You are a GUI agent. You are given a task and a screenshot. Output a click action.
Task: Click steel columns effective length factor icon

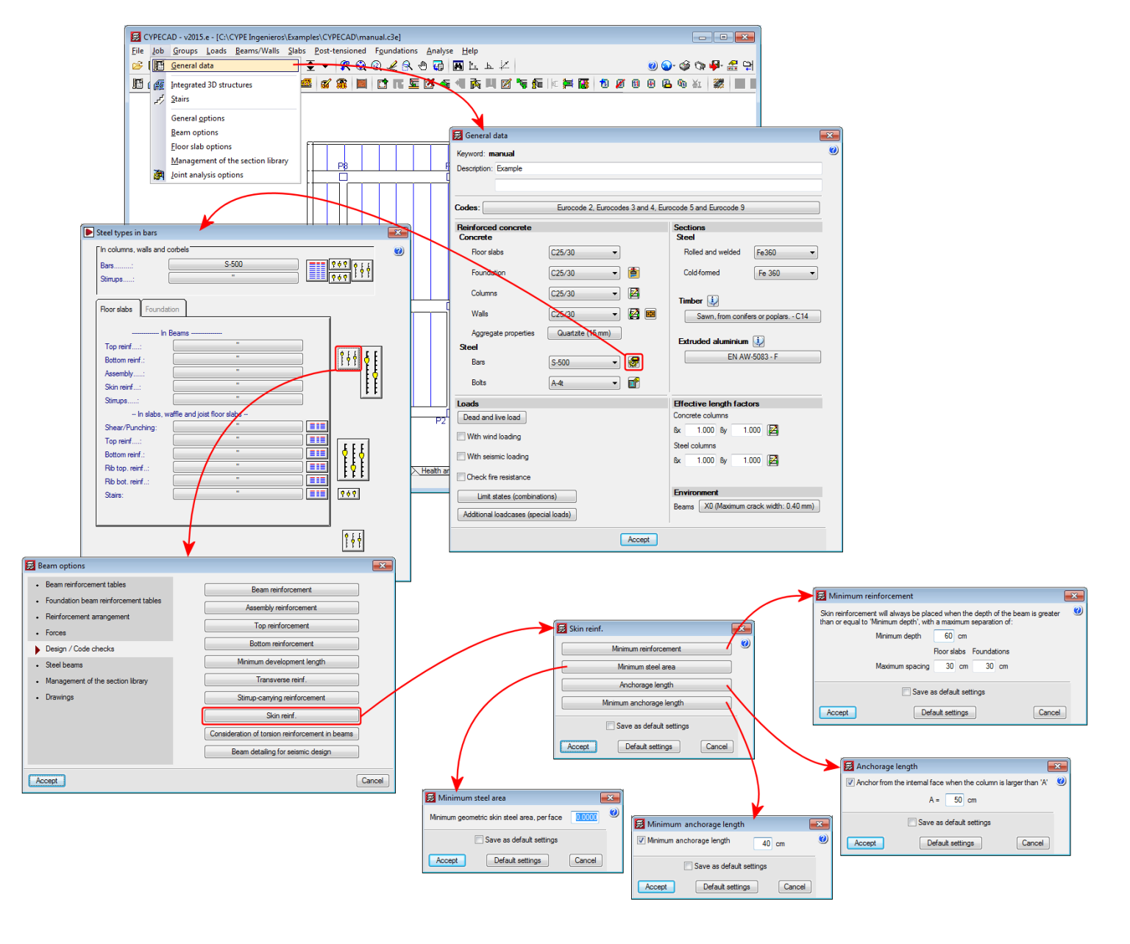click(773, 460)
